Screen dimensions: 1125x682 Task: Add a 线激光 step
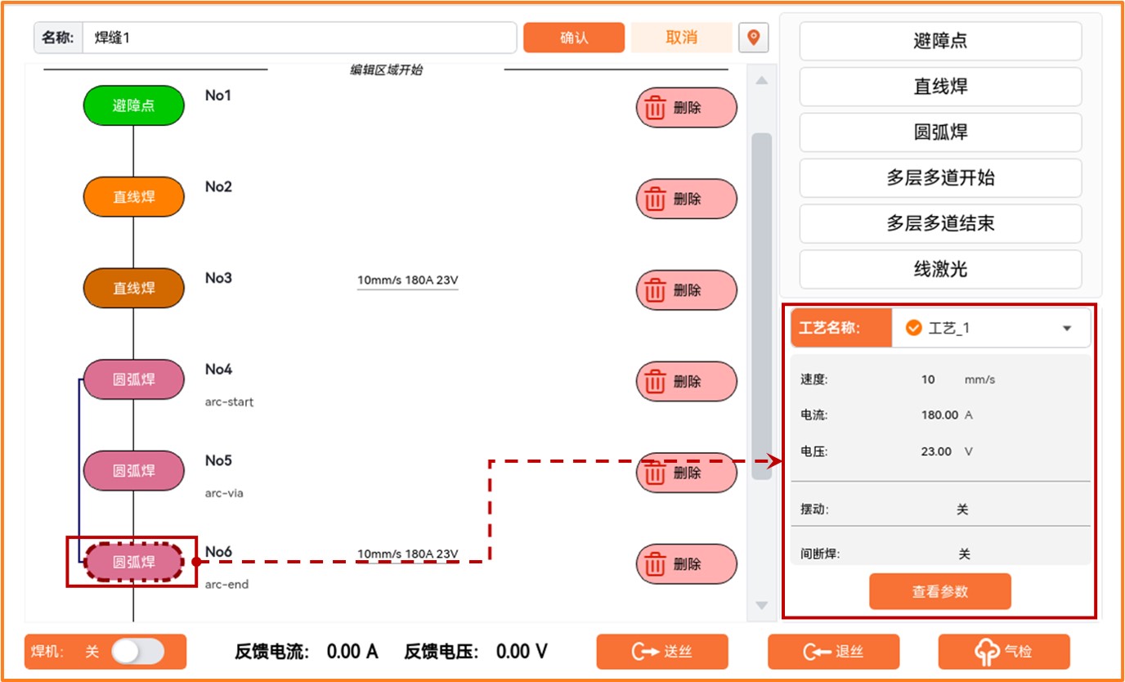940,270
